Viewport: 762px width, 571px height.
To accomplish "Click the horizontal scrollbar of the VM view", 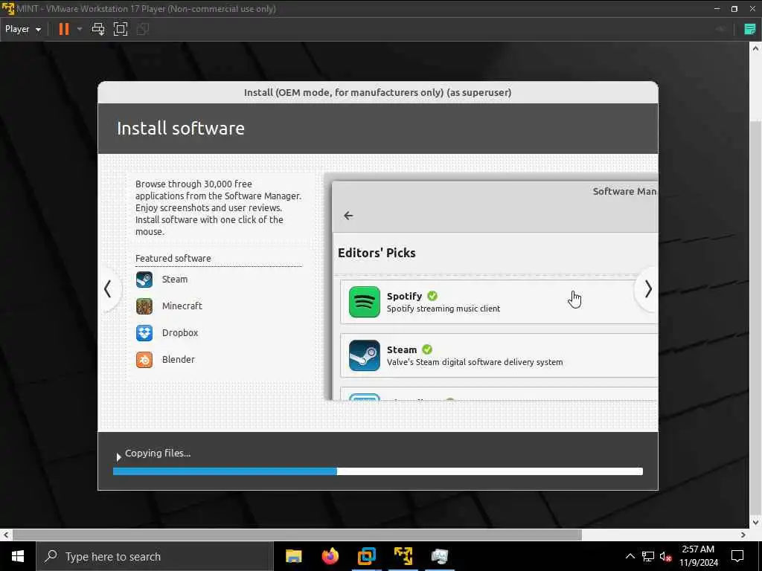I will [297, 535].
